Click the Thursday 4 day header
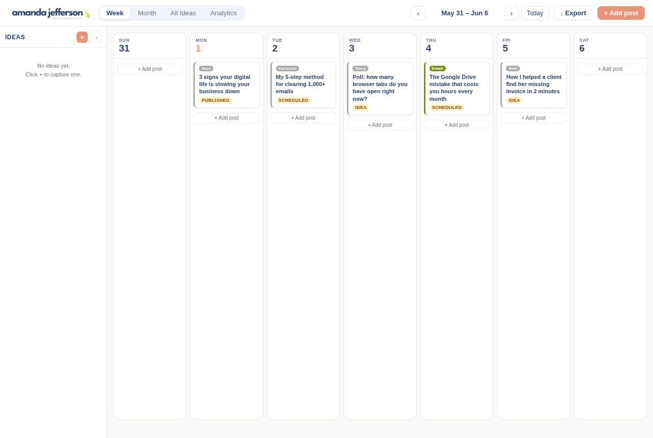653x438 pixels. coord(457,46)
